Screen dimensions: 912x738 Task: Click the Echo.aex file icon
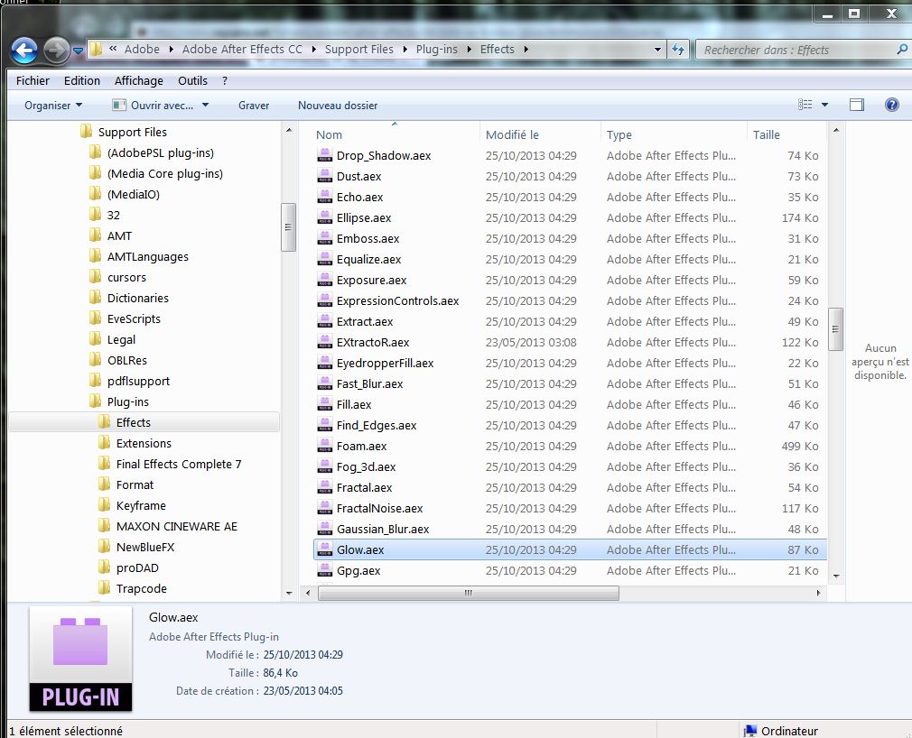click(x=325, y=197)
